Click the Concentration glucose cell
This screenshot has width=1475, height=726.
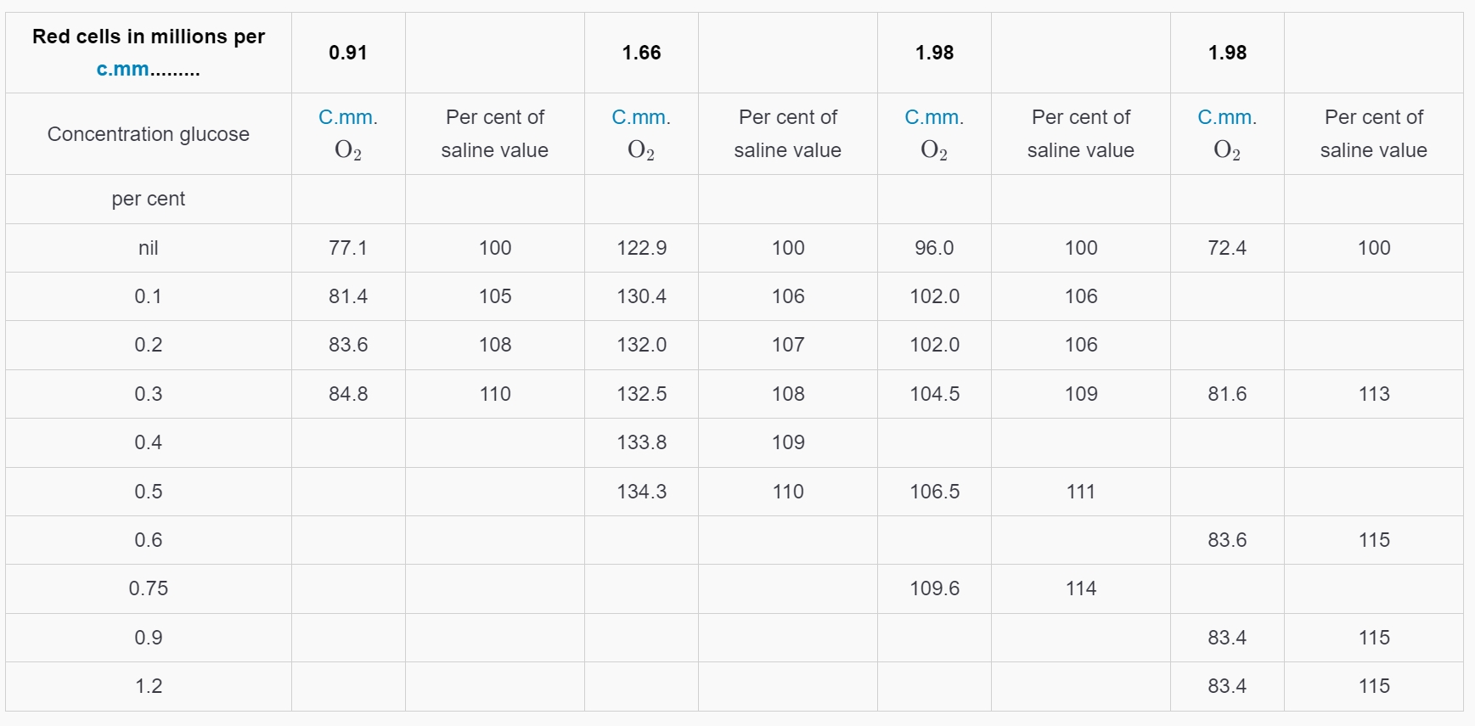pos(149,134)
